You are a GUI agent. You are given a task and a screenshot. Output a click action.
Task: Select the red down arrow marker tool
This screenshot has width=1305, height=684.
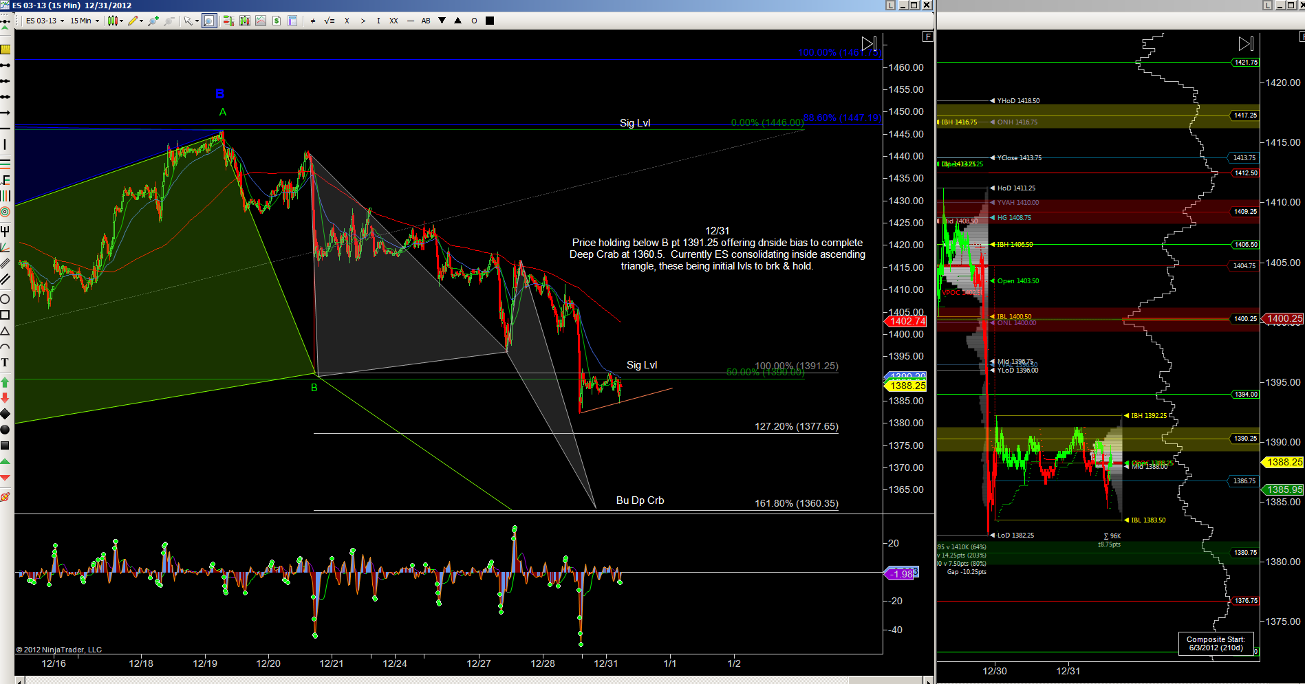[x=5, y=397]
